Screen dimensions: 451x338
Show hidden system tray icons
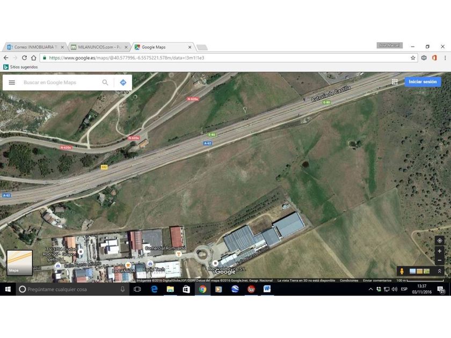coord(370,289)
